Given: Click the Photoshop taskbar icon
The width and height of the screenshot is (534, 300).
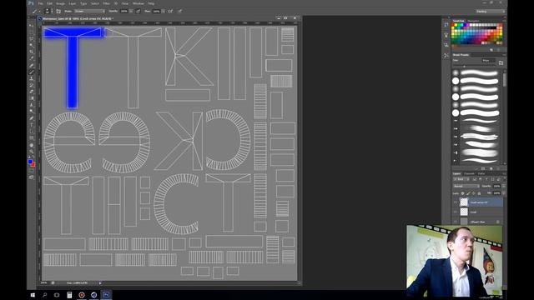Looking at the screenshot, I should (106, 295).
